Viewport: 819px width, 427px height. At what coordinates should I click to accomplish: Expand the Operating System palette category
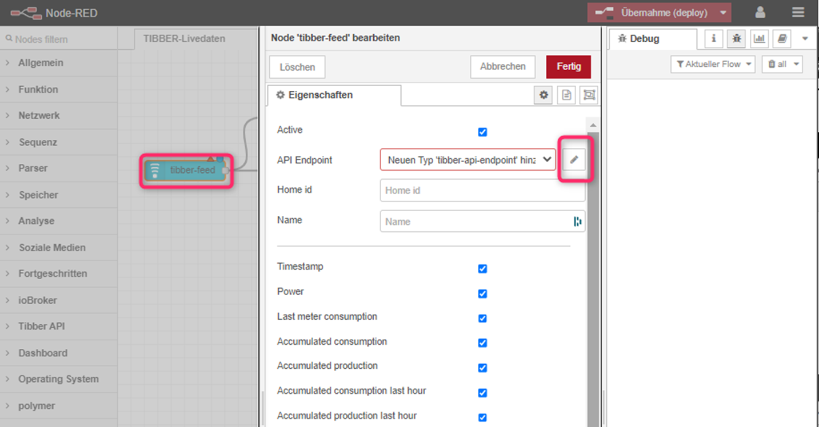point(58,379)
